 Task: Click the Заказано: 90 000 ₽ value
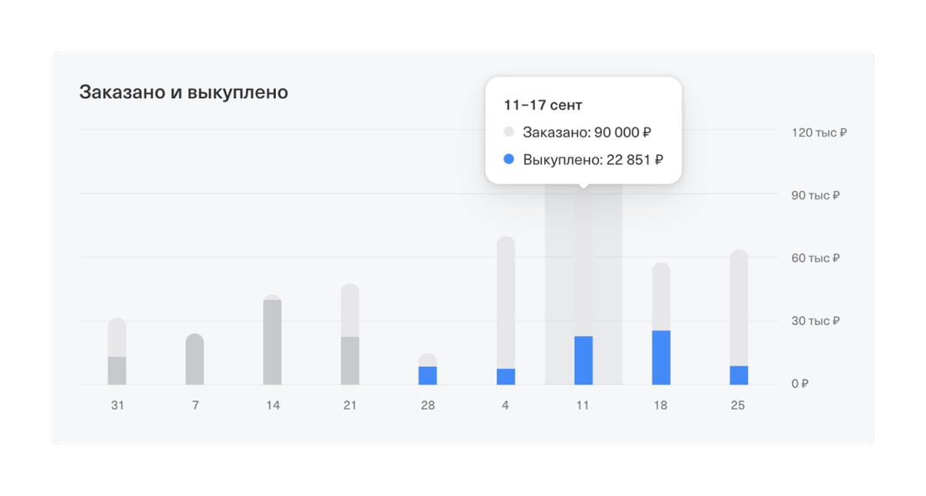(x=587, y=132)
